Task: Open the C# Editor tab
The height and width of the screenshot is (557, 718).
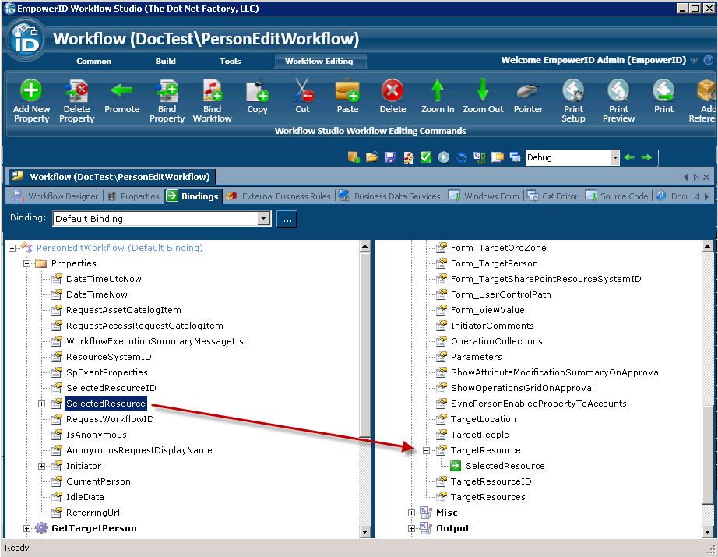Action: pyautogui.click(x=554, y=196)
